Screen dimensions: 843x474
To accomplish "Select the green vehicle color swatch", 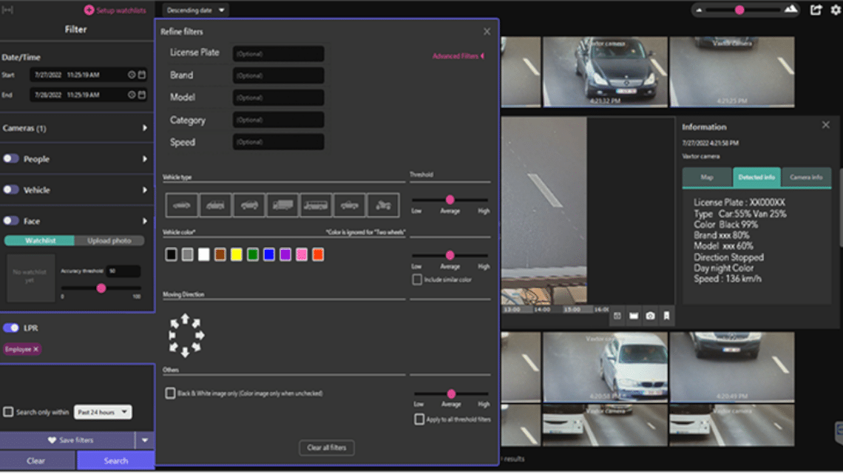I will click(253, 254).
